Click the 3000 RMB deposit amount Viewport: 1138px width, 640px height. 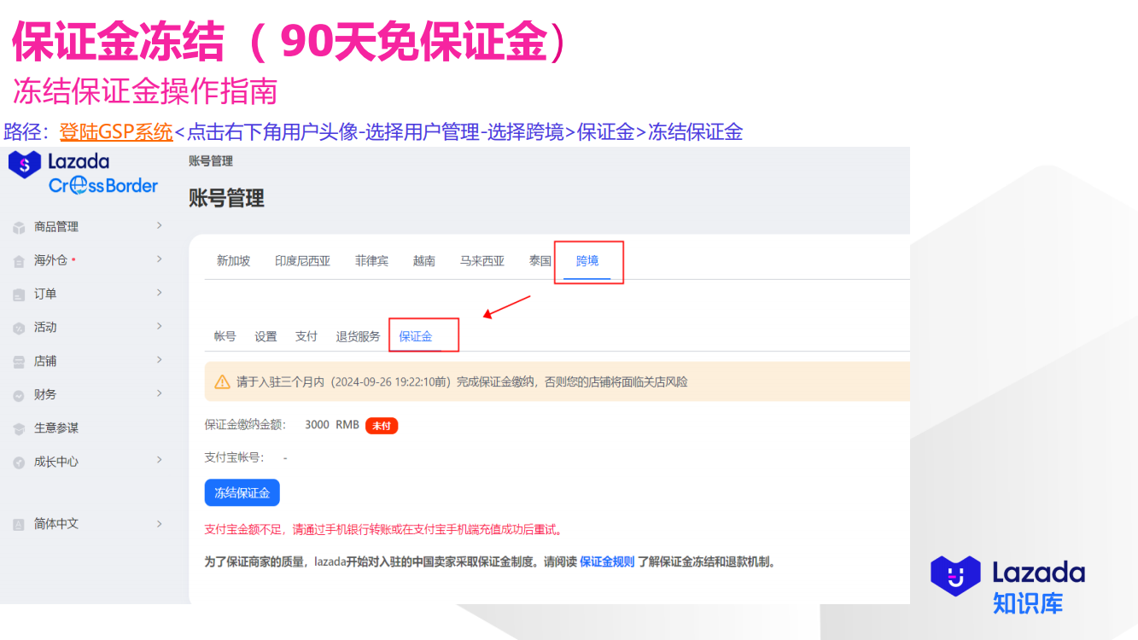pos(332,424)
